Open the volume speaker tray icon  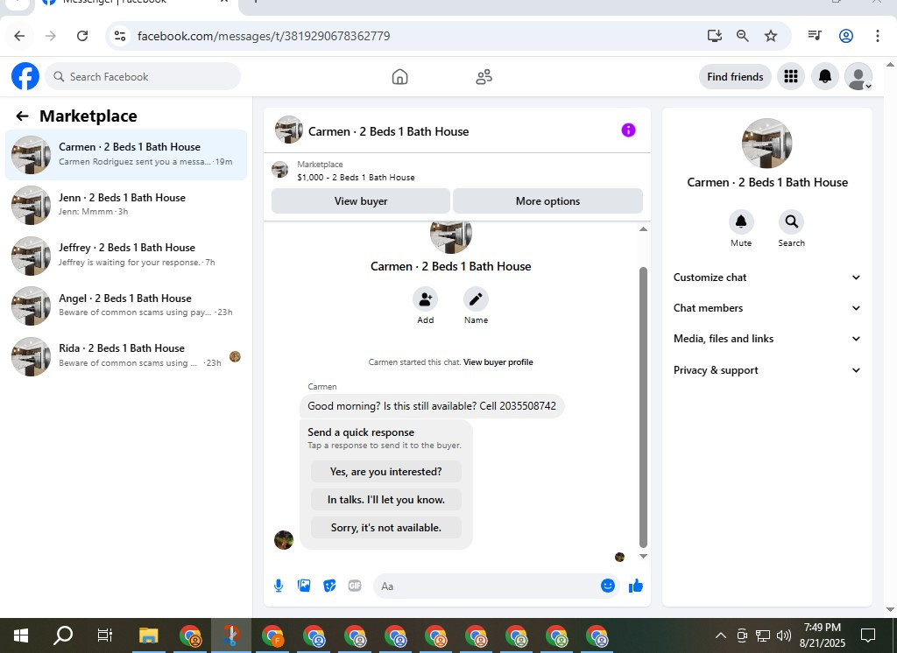tap(784, 635)
